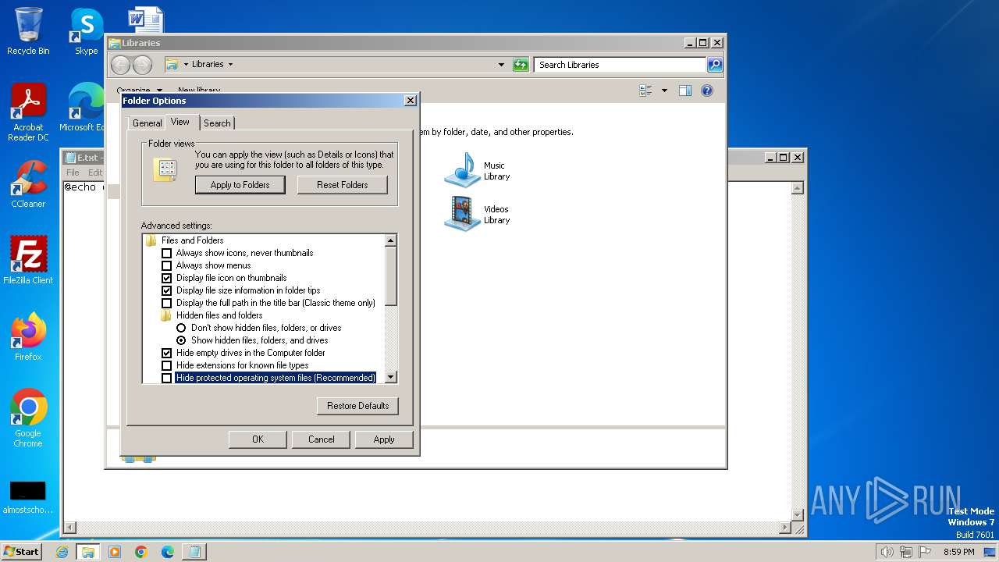Viewport: 999px width, 562px height.
Task: Launch Microsoft Edge desktop shortcut
Action: click(x=84, y=108)
